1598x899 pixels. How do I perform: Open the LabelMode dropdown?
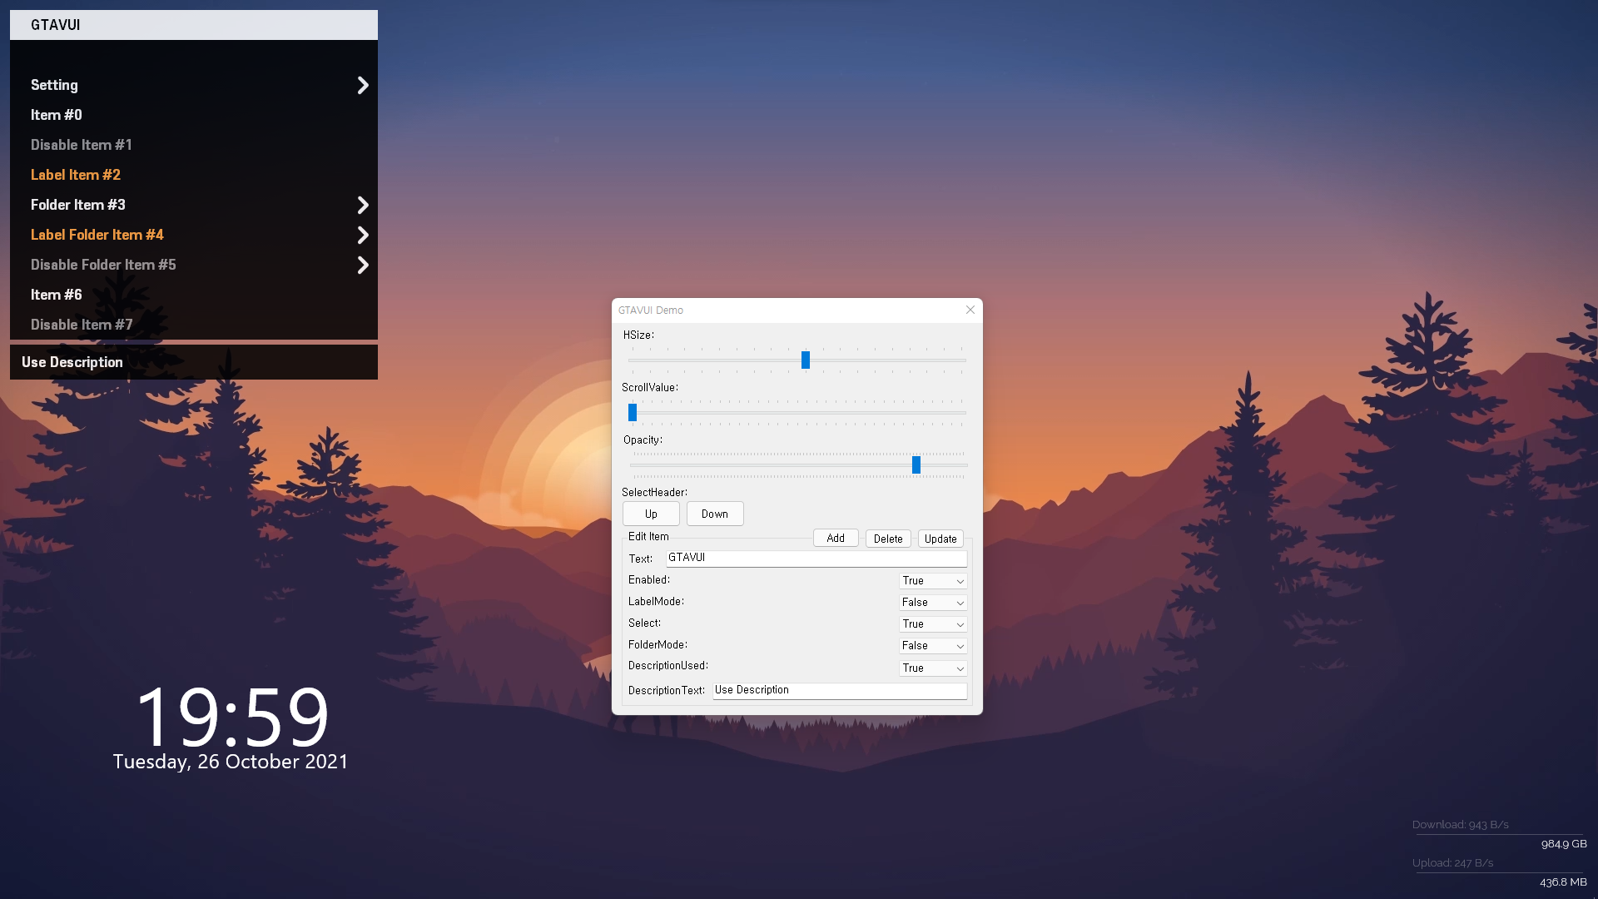coord(932,603)
